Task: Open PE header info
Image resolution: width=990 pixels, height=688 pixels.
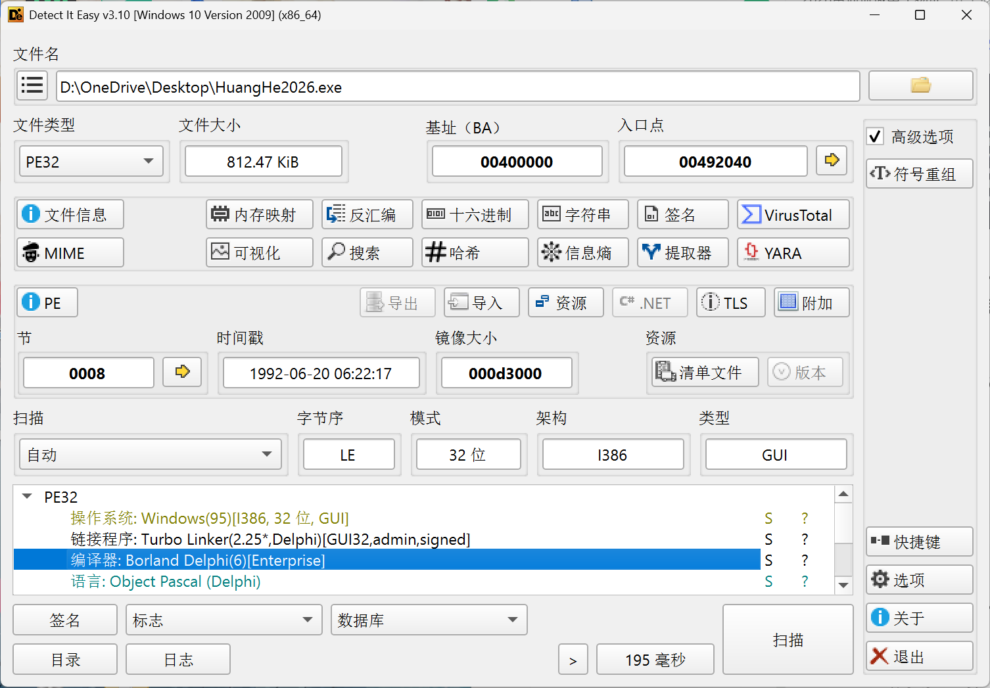Action: click(x=47, y=302)
